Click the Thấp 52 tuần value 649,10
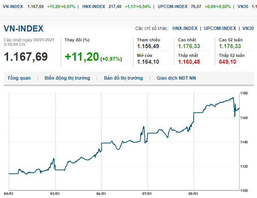The image size is (257, 198). tap(227, 62)
